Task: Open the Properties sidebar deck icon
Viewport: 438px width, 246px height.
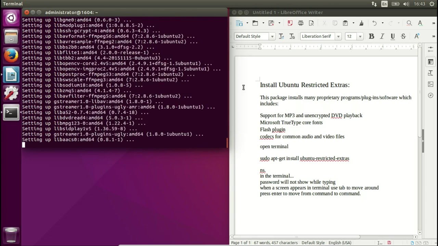Action: pos(431,62)
